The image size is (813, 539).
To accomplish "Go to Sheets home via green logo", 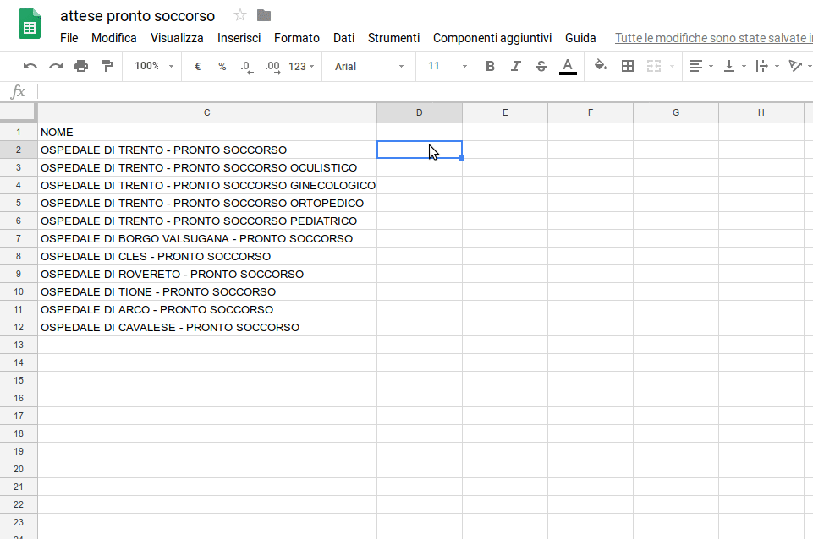I will pyautogui.click(x=30, y=24).
